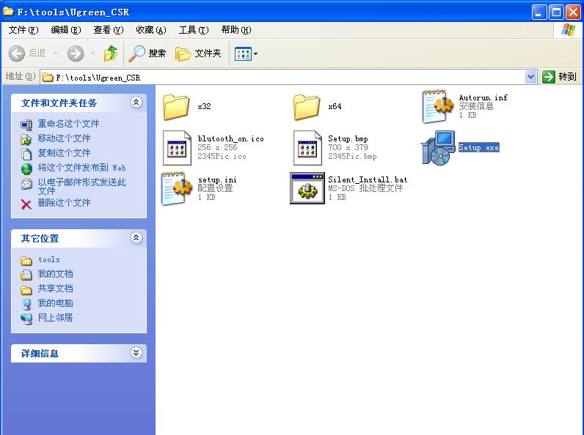Maximize the Explorer window
The width and height of the screenshot is (584, 435).
556,12
